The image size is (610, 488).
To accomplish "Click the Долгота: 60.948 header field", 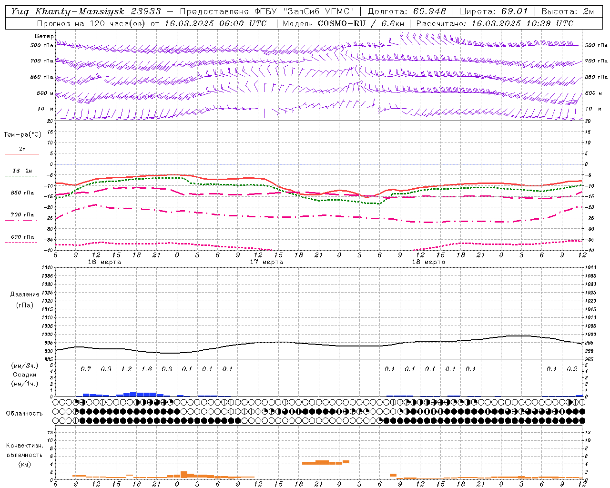I will pos(407,11).
